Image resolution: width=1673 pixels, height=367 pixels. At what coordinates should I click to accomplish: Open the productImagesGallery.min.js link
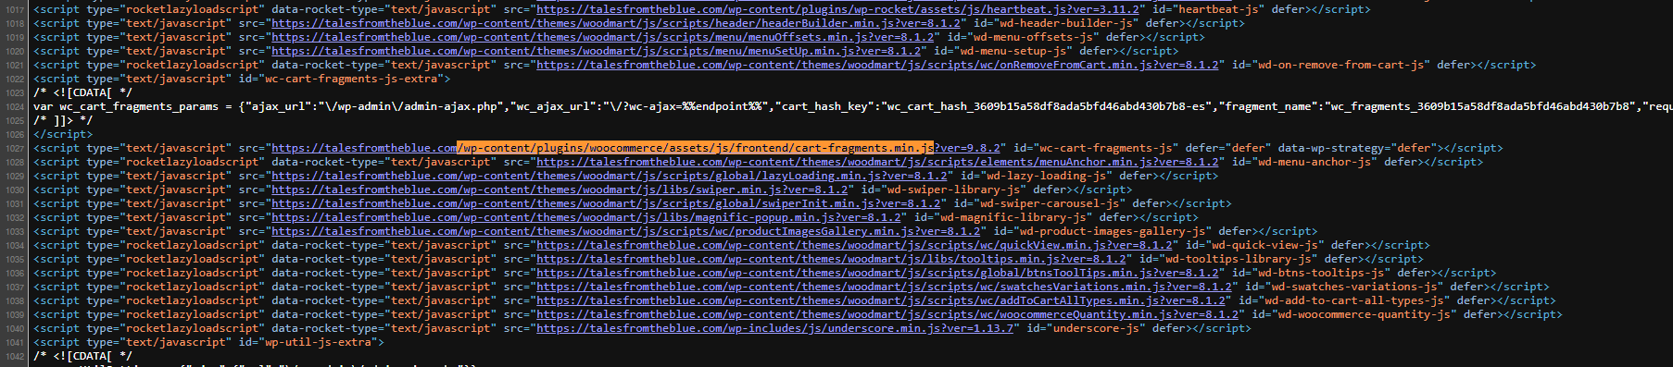pyautogui.click(x=626, y=231)
